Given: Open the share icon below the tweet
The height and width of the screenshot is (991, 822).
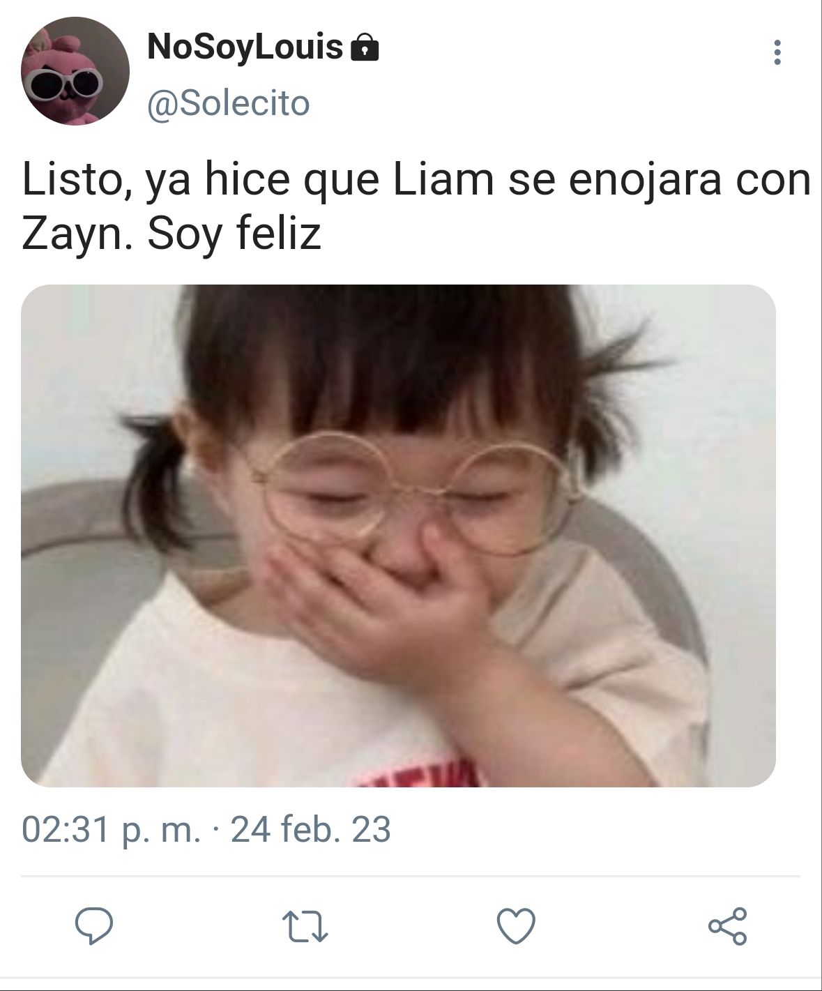Looking at the screenshot, I should [x=727, y=926].
